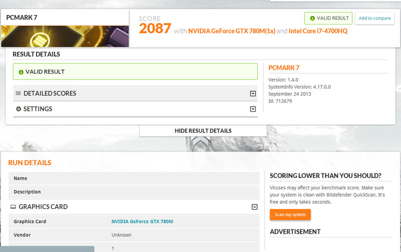Expand DETAILED SCORES using its dropdown arrow
Image resolution: width=401 pixels, height=252 pixels.
253,93
